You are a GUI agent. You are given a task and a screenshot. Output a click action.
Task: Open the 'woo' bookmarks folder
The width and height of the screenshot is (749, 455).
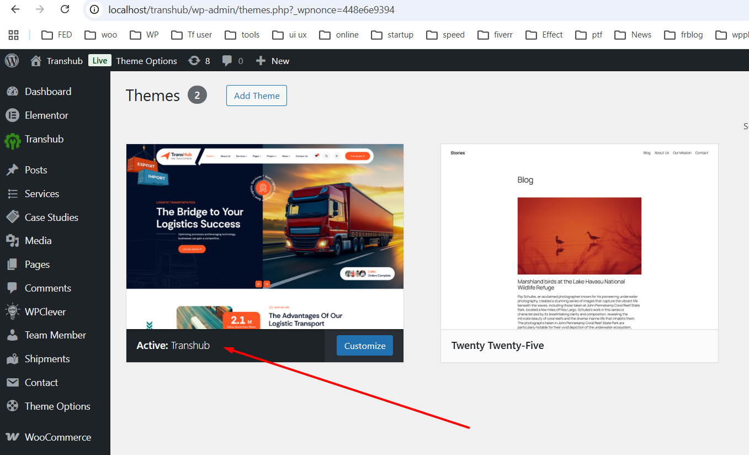click(x=100, y=34)
